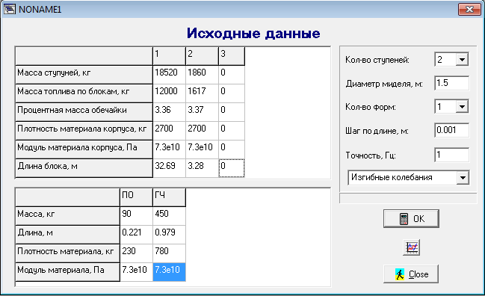Close the NONAME1 window via X
Viewport: 485px width, 296px height.
(x=469, y=9)
